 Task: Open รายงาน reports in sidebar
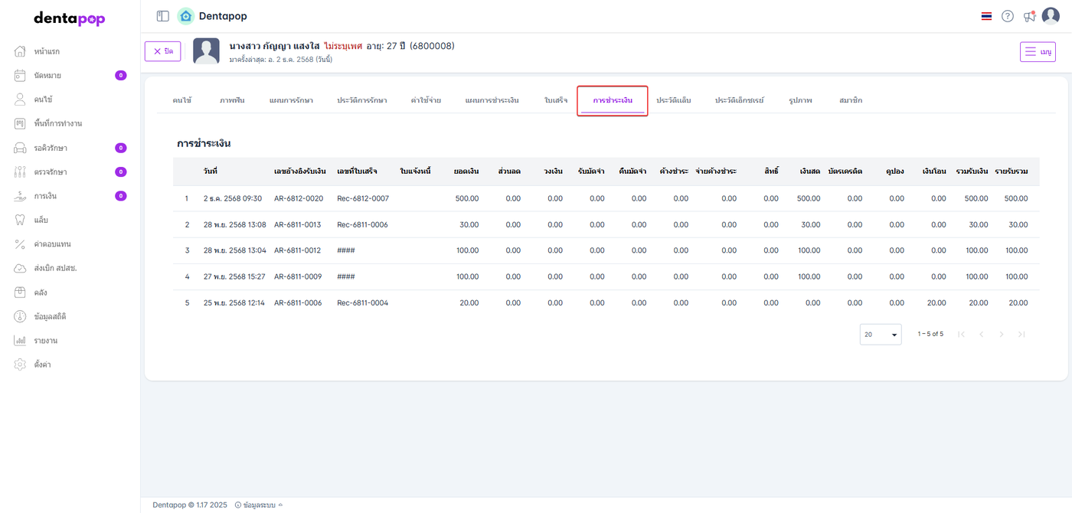pyautogui.click(x=45, y=340)
